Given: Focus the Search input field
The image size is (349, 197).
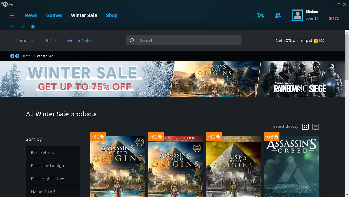Looking at the screenshot, I should tap(184, 40).
